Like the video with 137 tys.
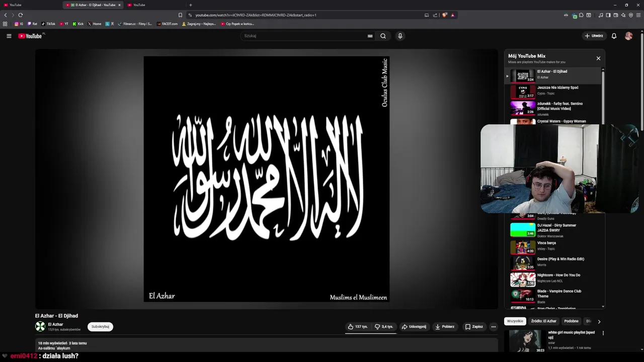The height and width of the screenshot is (362, 644). pyautogui.click(x=358, y=326)
